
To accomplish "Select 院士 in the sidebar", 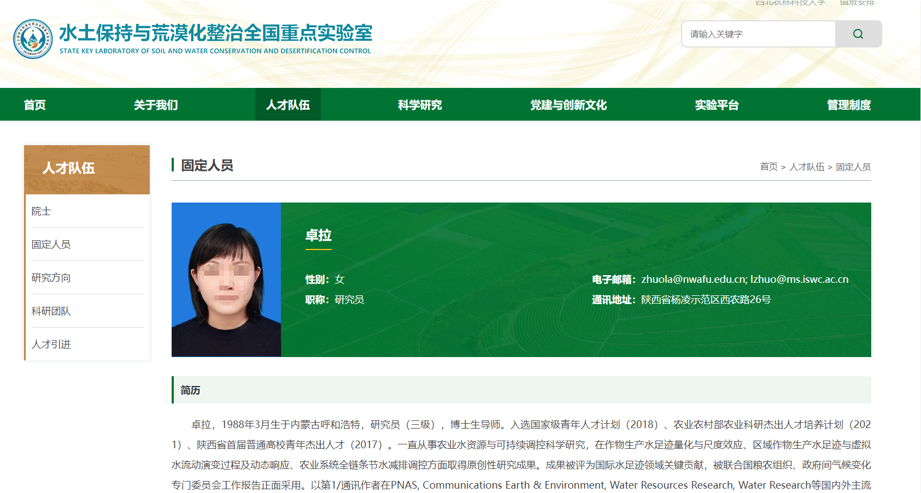I will (x=42, y=211).
